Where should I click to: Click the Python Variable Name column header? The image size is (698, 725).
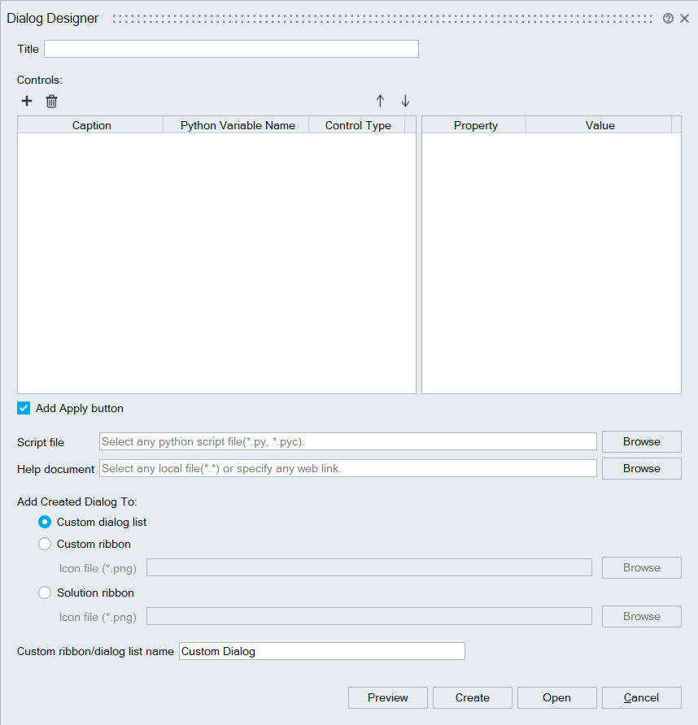click(237, 125)
